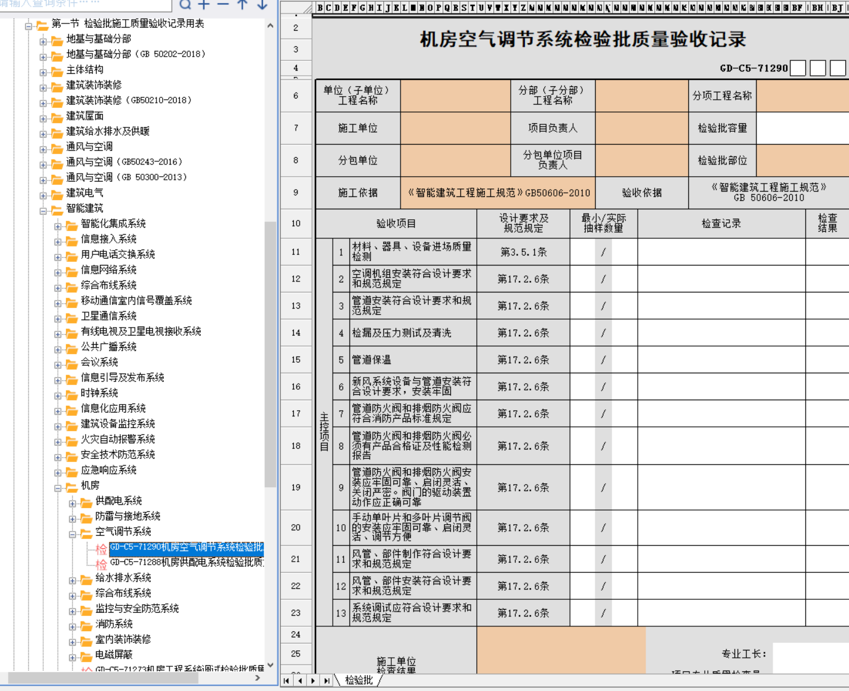Click the up arrow icon
This screenshot has width=849, height=691.
(x=243, y=4)
